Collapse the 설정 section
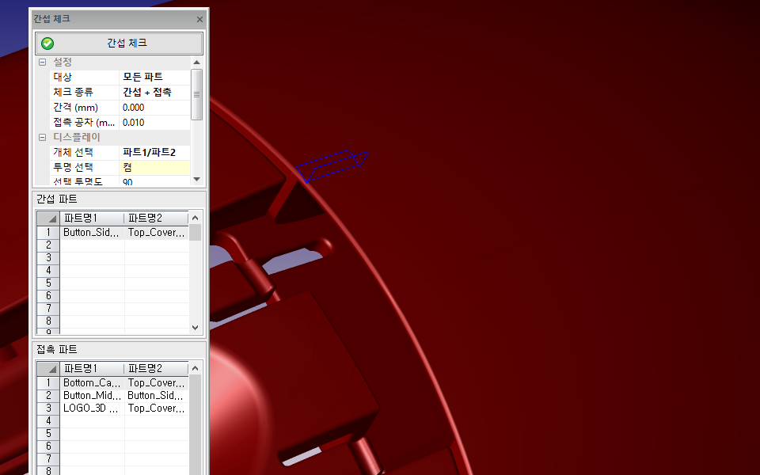The image size is (760, 475). tap(42, 62)
